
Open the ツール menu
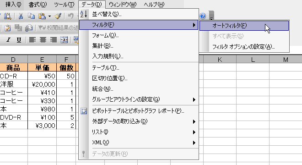[64, 4]
